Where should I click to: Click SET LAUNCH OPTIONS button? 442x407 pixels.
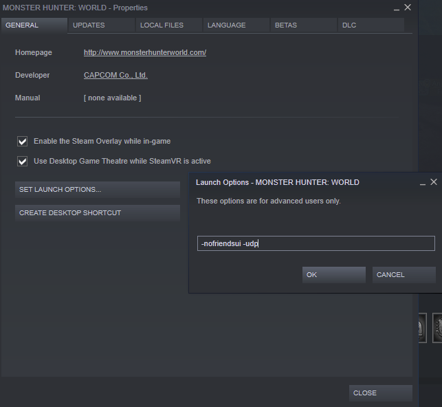pos(98,190)
